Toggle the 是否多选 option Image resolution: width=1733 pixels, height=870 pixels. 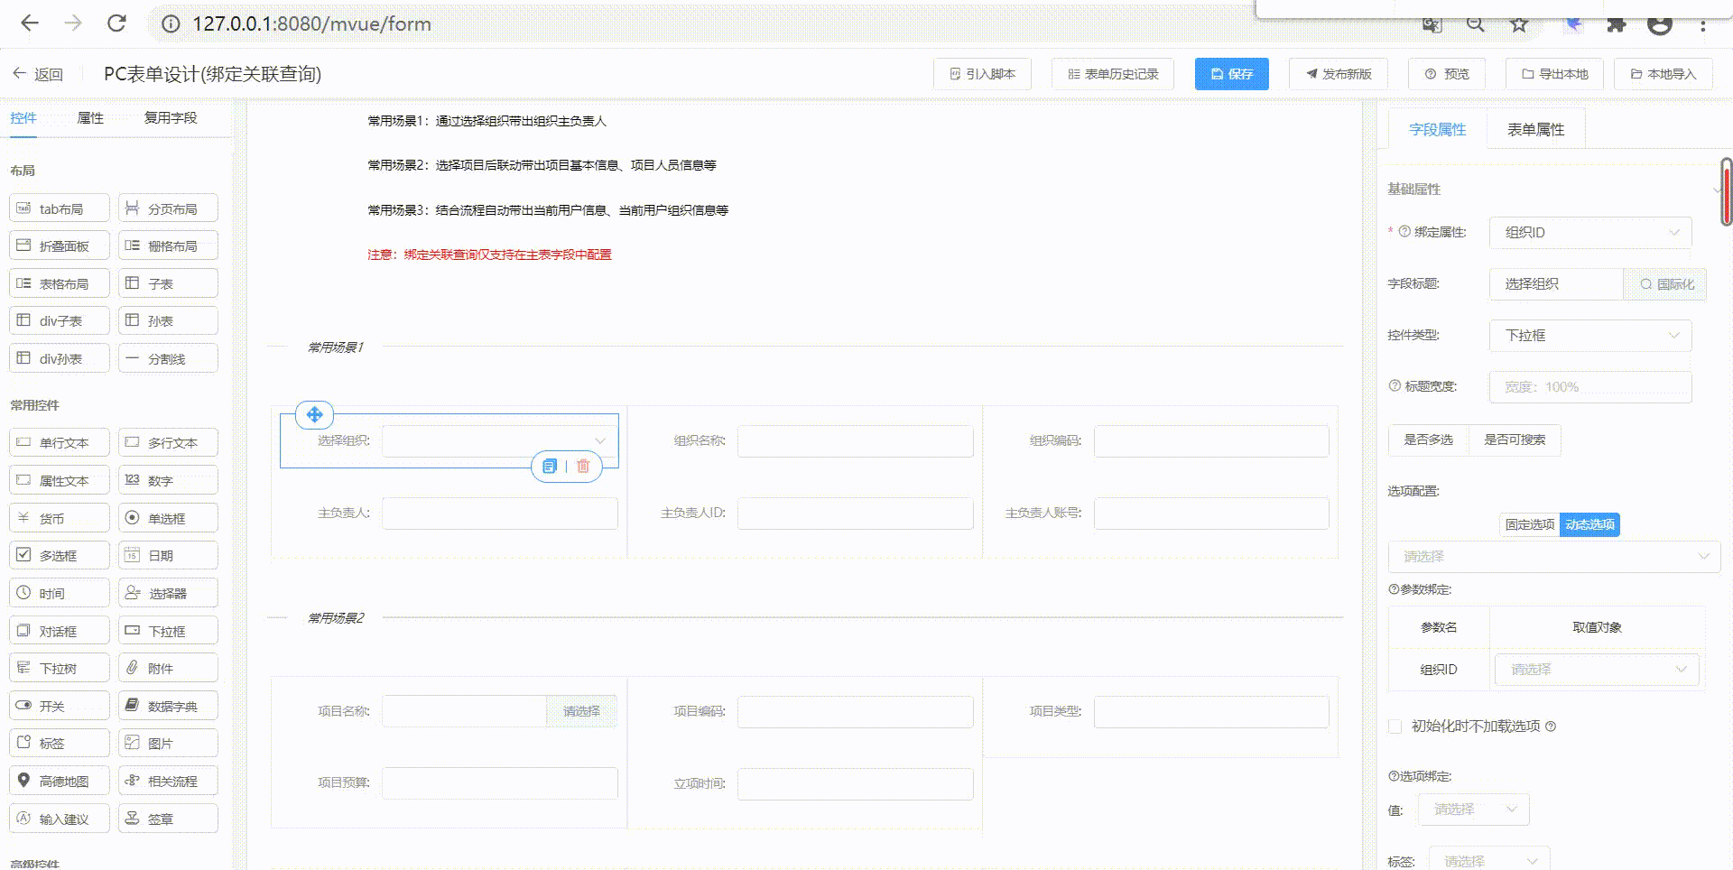tap(1428, 440)
